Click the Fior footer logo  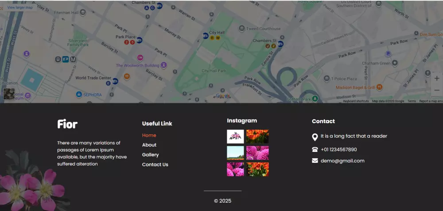coord(67,124)
